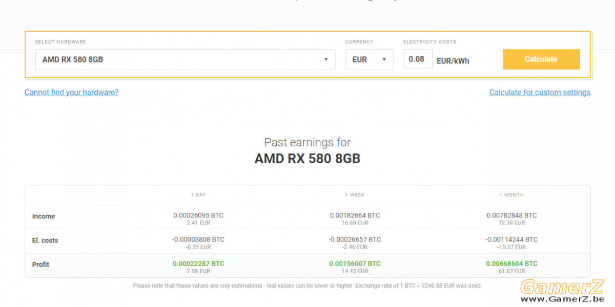
Task: Click the 2.06 EUR daily profit
Action: (x=198, y=271)
